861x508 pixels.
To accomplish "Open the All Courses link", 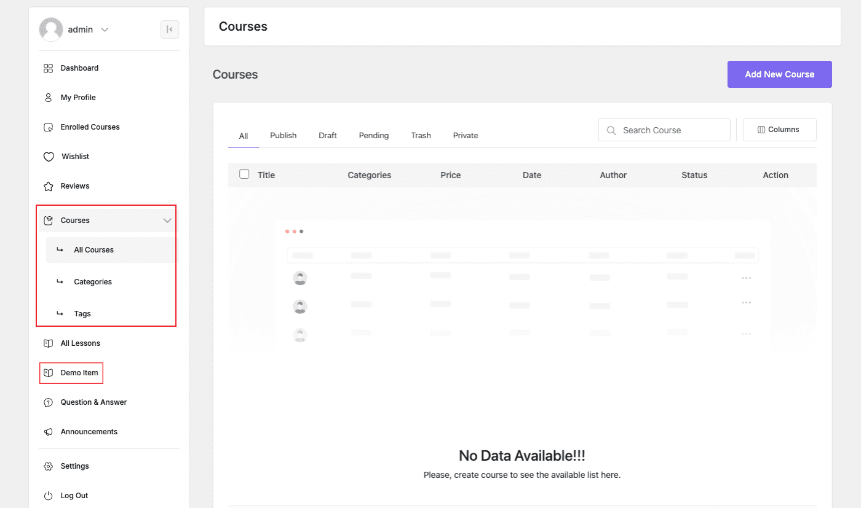I will click(x=93, y=249).
